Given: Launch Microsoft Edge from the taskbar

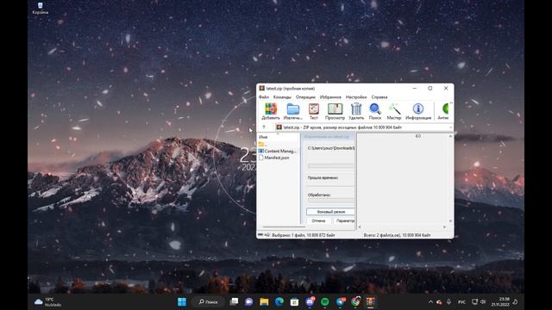Looking at the screenshot, I should click(279, 301).
